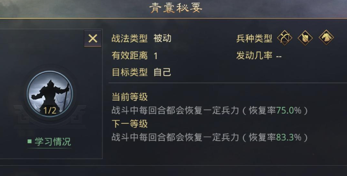This screenshot has height=176, width=347.
Task: Click the 兵种类型 label
Action: (x=254, y=38)
